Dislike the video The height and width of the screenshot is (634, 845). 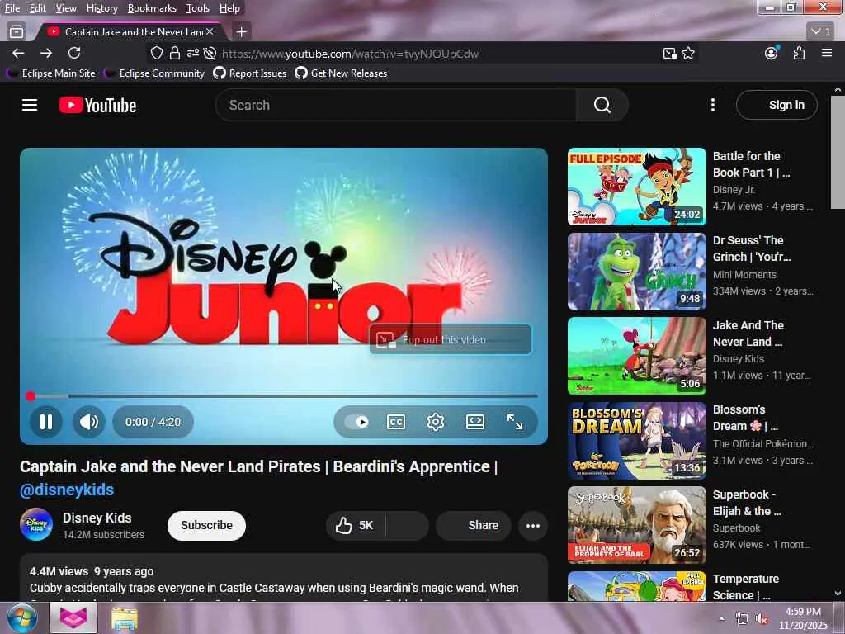pyautogui.click(x=408, y=525)
